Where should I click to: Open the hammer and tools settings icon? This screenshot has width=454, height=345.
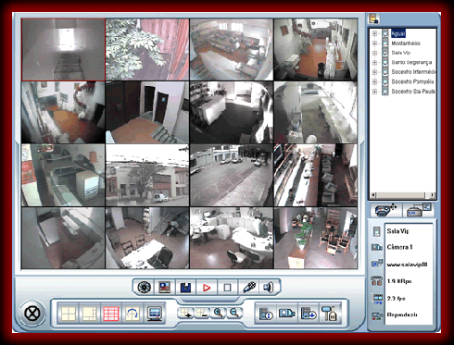click(330, 314)
